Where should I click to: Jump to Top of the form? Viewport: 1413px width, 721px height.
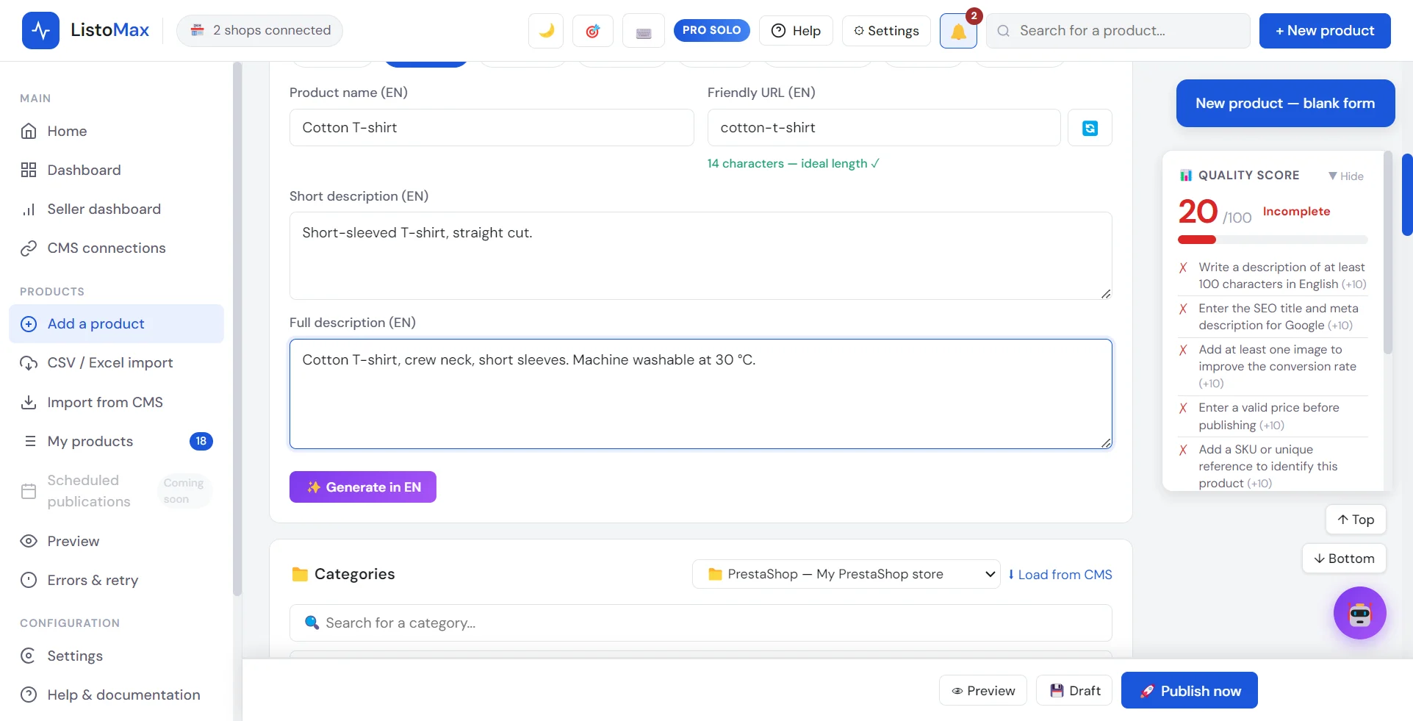click(x=1356, y=520)
